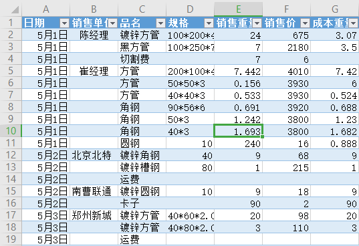Open the 日期 column filter dropdown
The image size is (359, 246).
pyautogui.click(x=64, y=23)
